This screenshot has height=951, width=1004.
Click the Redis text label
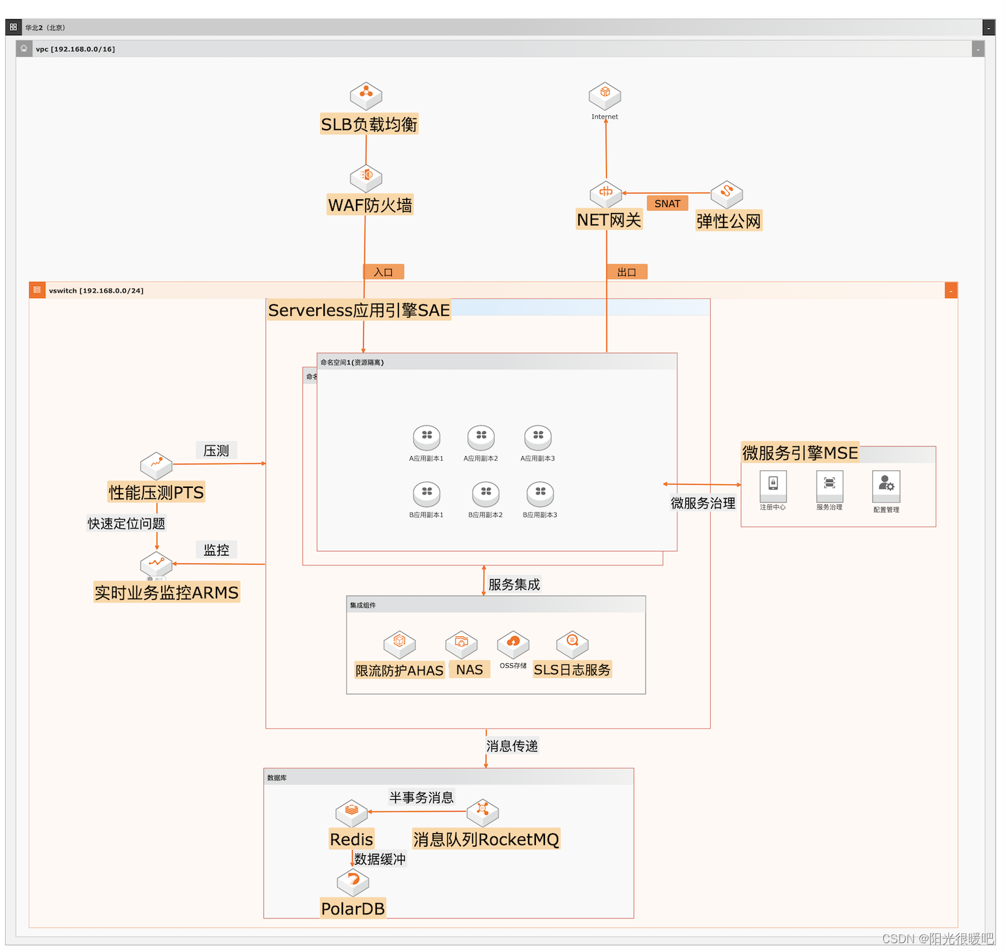pos(351,839)
